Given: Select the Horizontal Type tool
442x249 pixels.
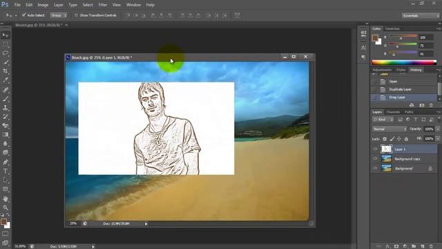Looking at the screenshot, I should (x=6, y=171).
